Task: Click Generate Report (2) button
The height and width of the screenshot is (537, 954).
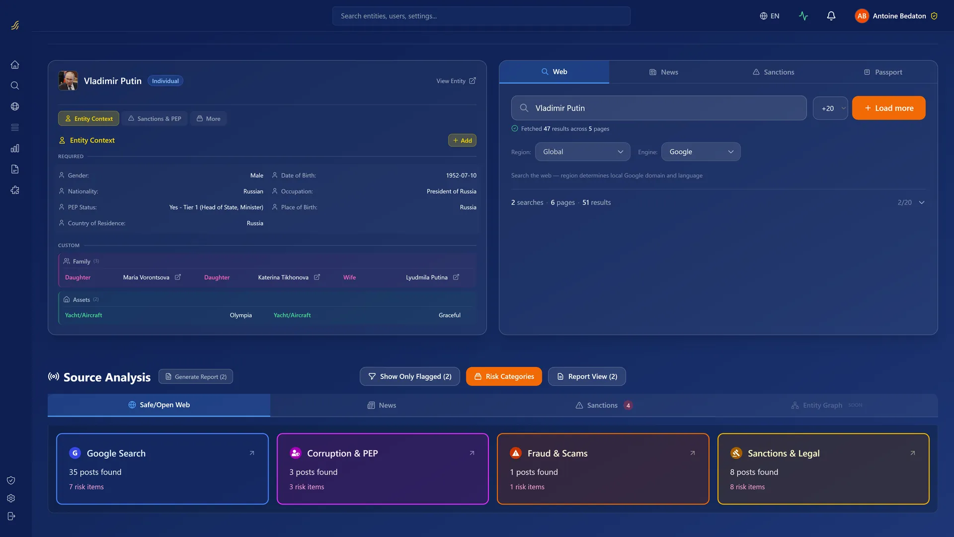Action: (196, 376)
